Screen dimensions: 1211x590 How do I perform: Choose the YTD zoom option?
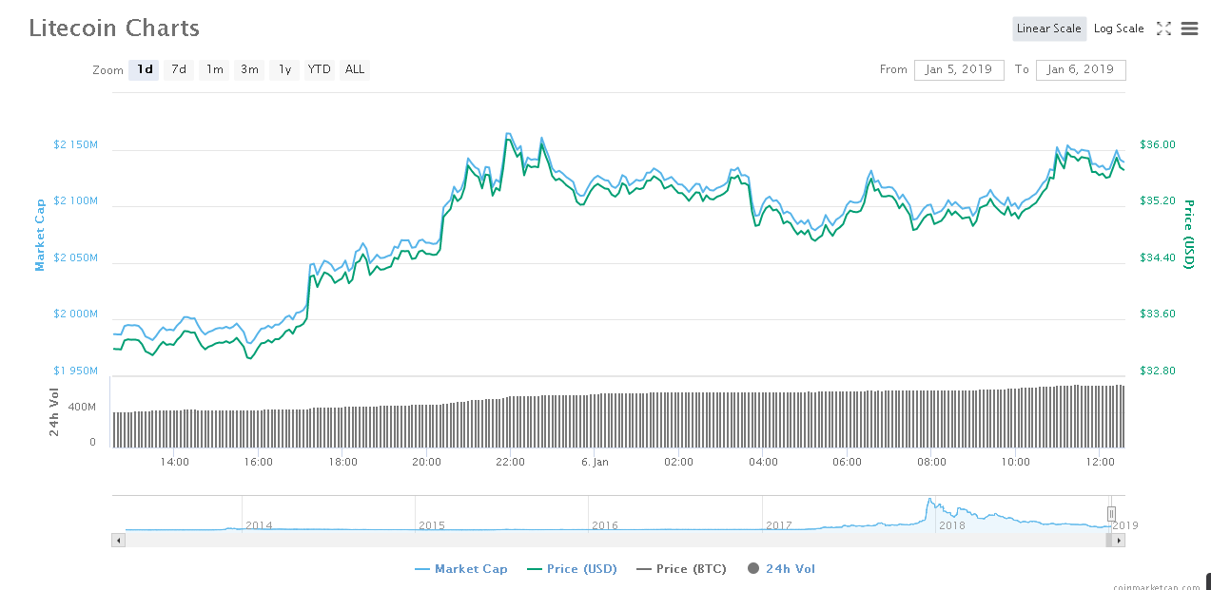point(320,69)
